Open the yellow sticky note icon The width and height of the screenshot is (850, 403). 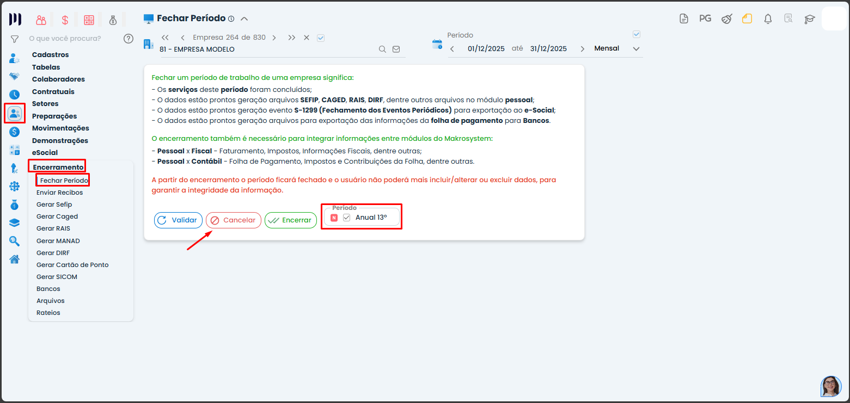(x=747, y=18)
